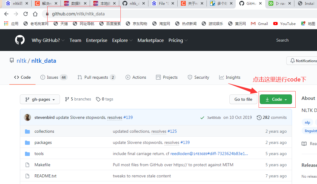Viewport: 317px width, 184px height.
Task: Open the 282 commits history link
Action: [x=272, y=118]
